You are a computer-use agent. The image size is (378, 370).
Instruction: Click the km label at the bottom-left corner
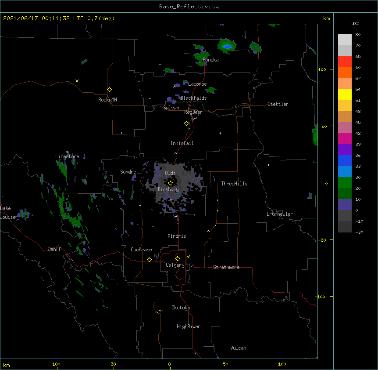tap(7, 365)
